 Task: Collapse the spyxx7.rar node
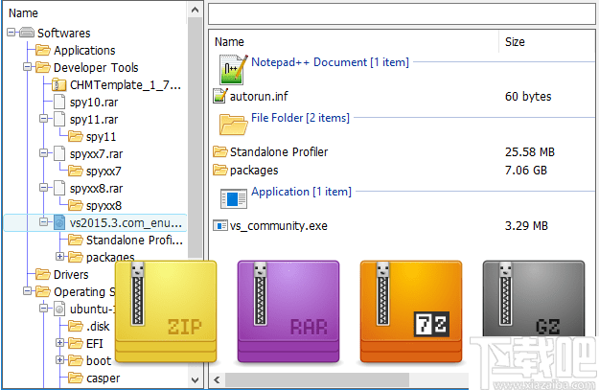pyautogui.click(x=43, y=153)
